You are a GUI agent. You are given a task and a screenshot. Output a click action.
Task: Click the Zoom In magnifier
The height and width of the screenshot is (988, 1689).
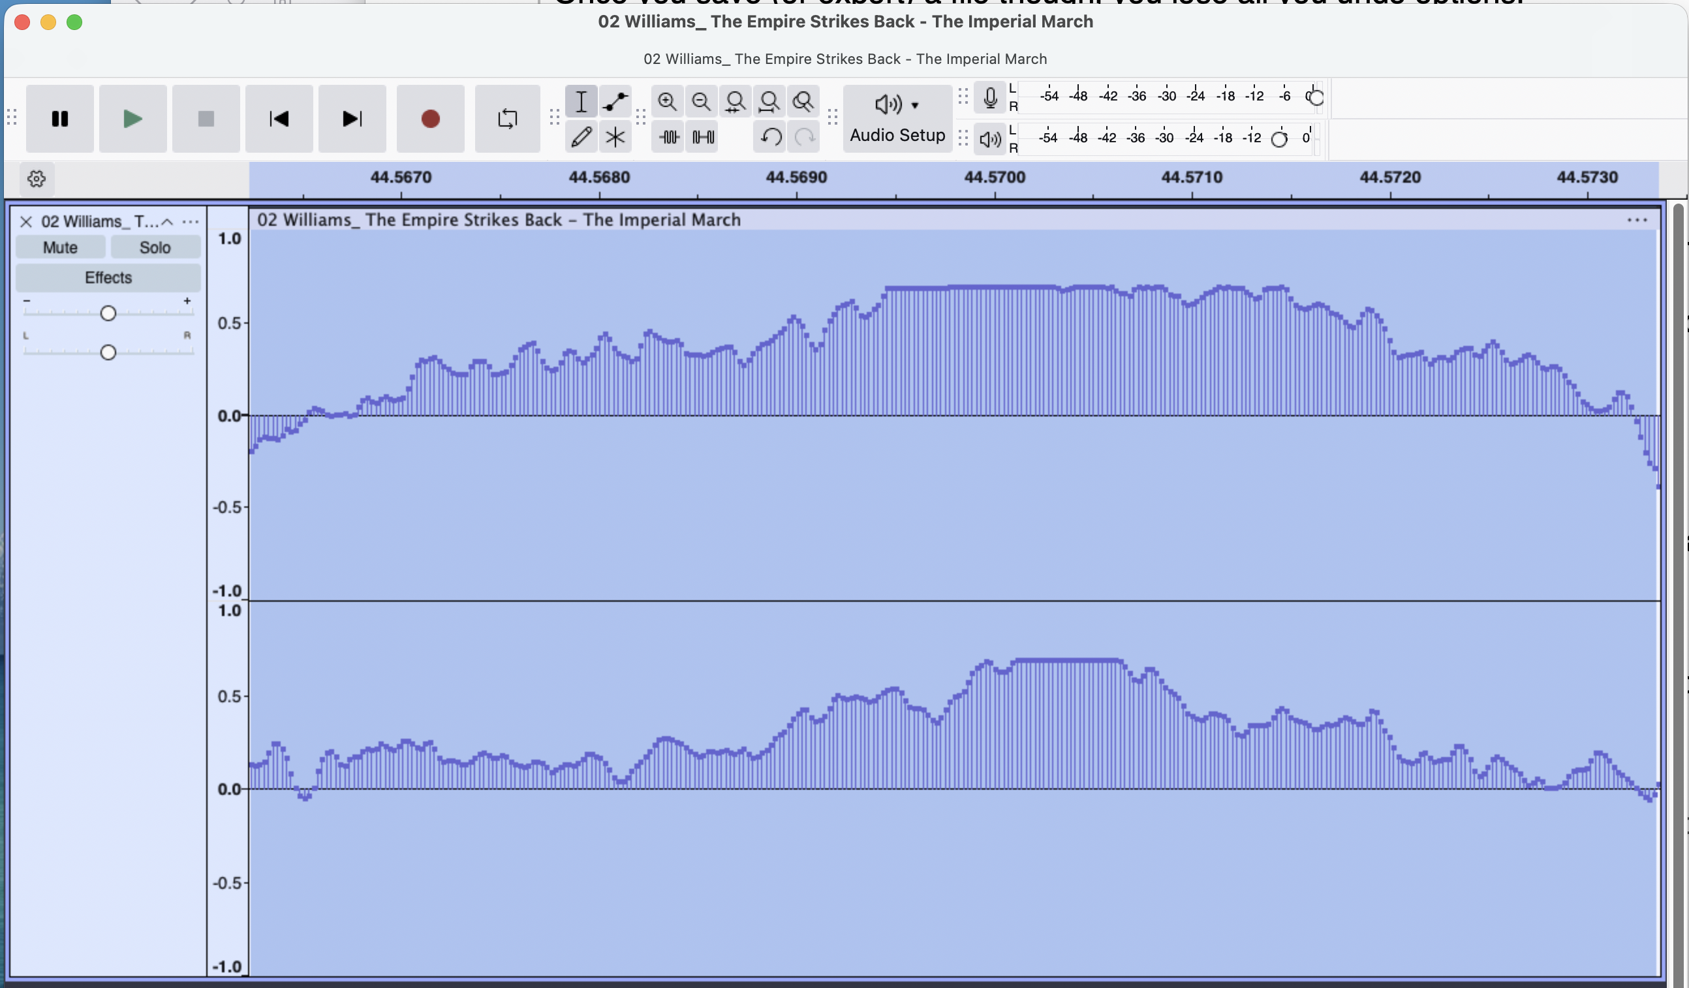[x=667, y=102]
